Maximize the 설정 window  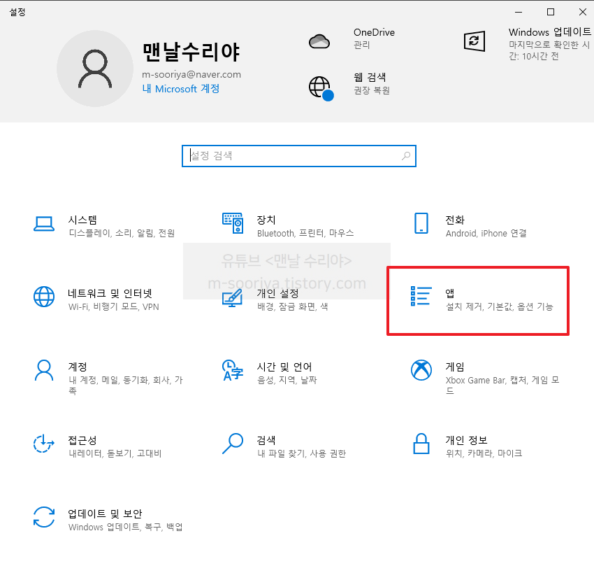click(x=551, y=12)
